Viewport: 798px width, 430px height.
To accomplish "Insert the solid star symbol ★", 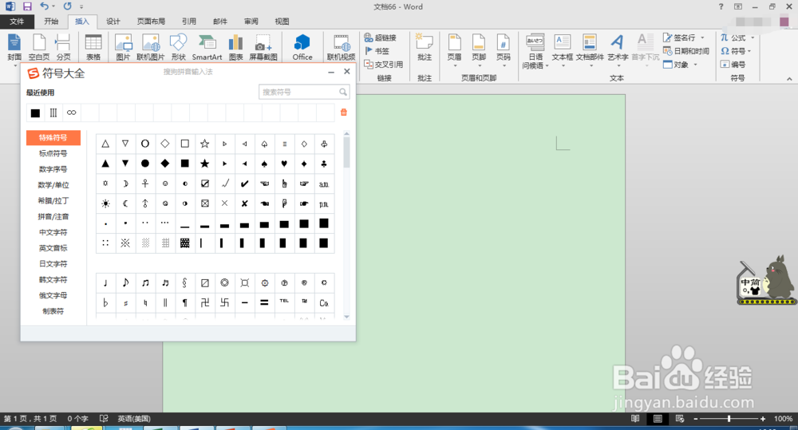I will (x=204, y=164).
